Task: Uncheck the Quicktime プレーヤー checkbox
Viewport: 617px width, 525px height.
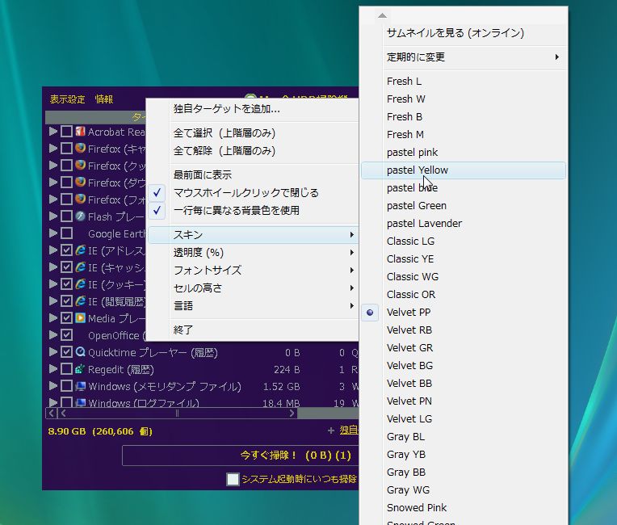Action: 66,352
